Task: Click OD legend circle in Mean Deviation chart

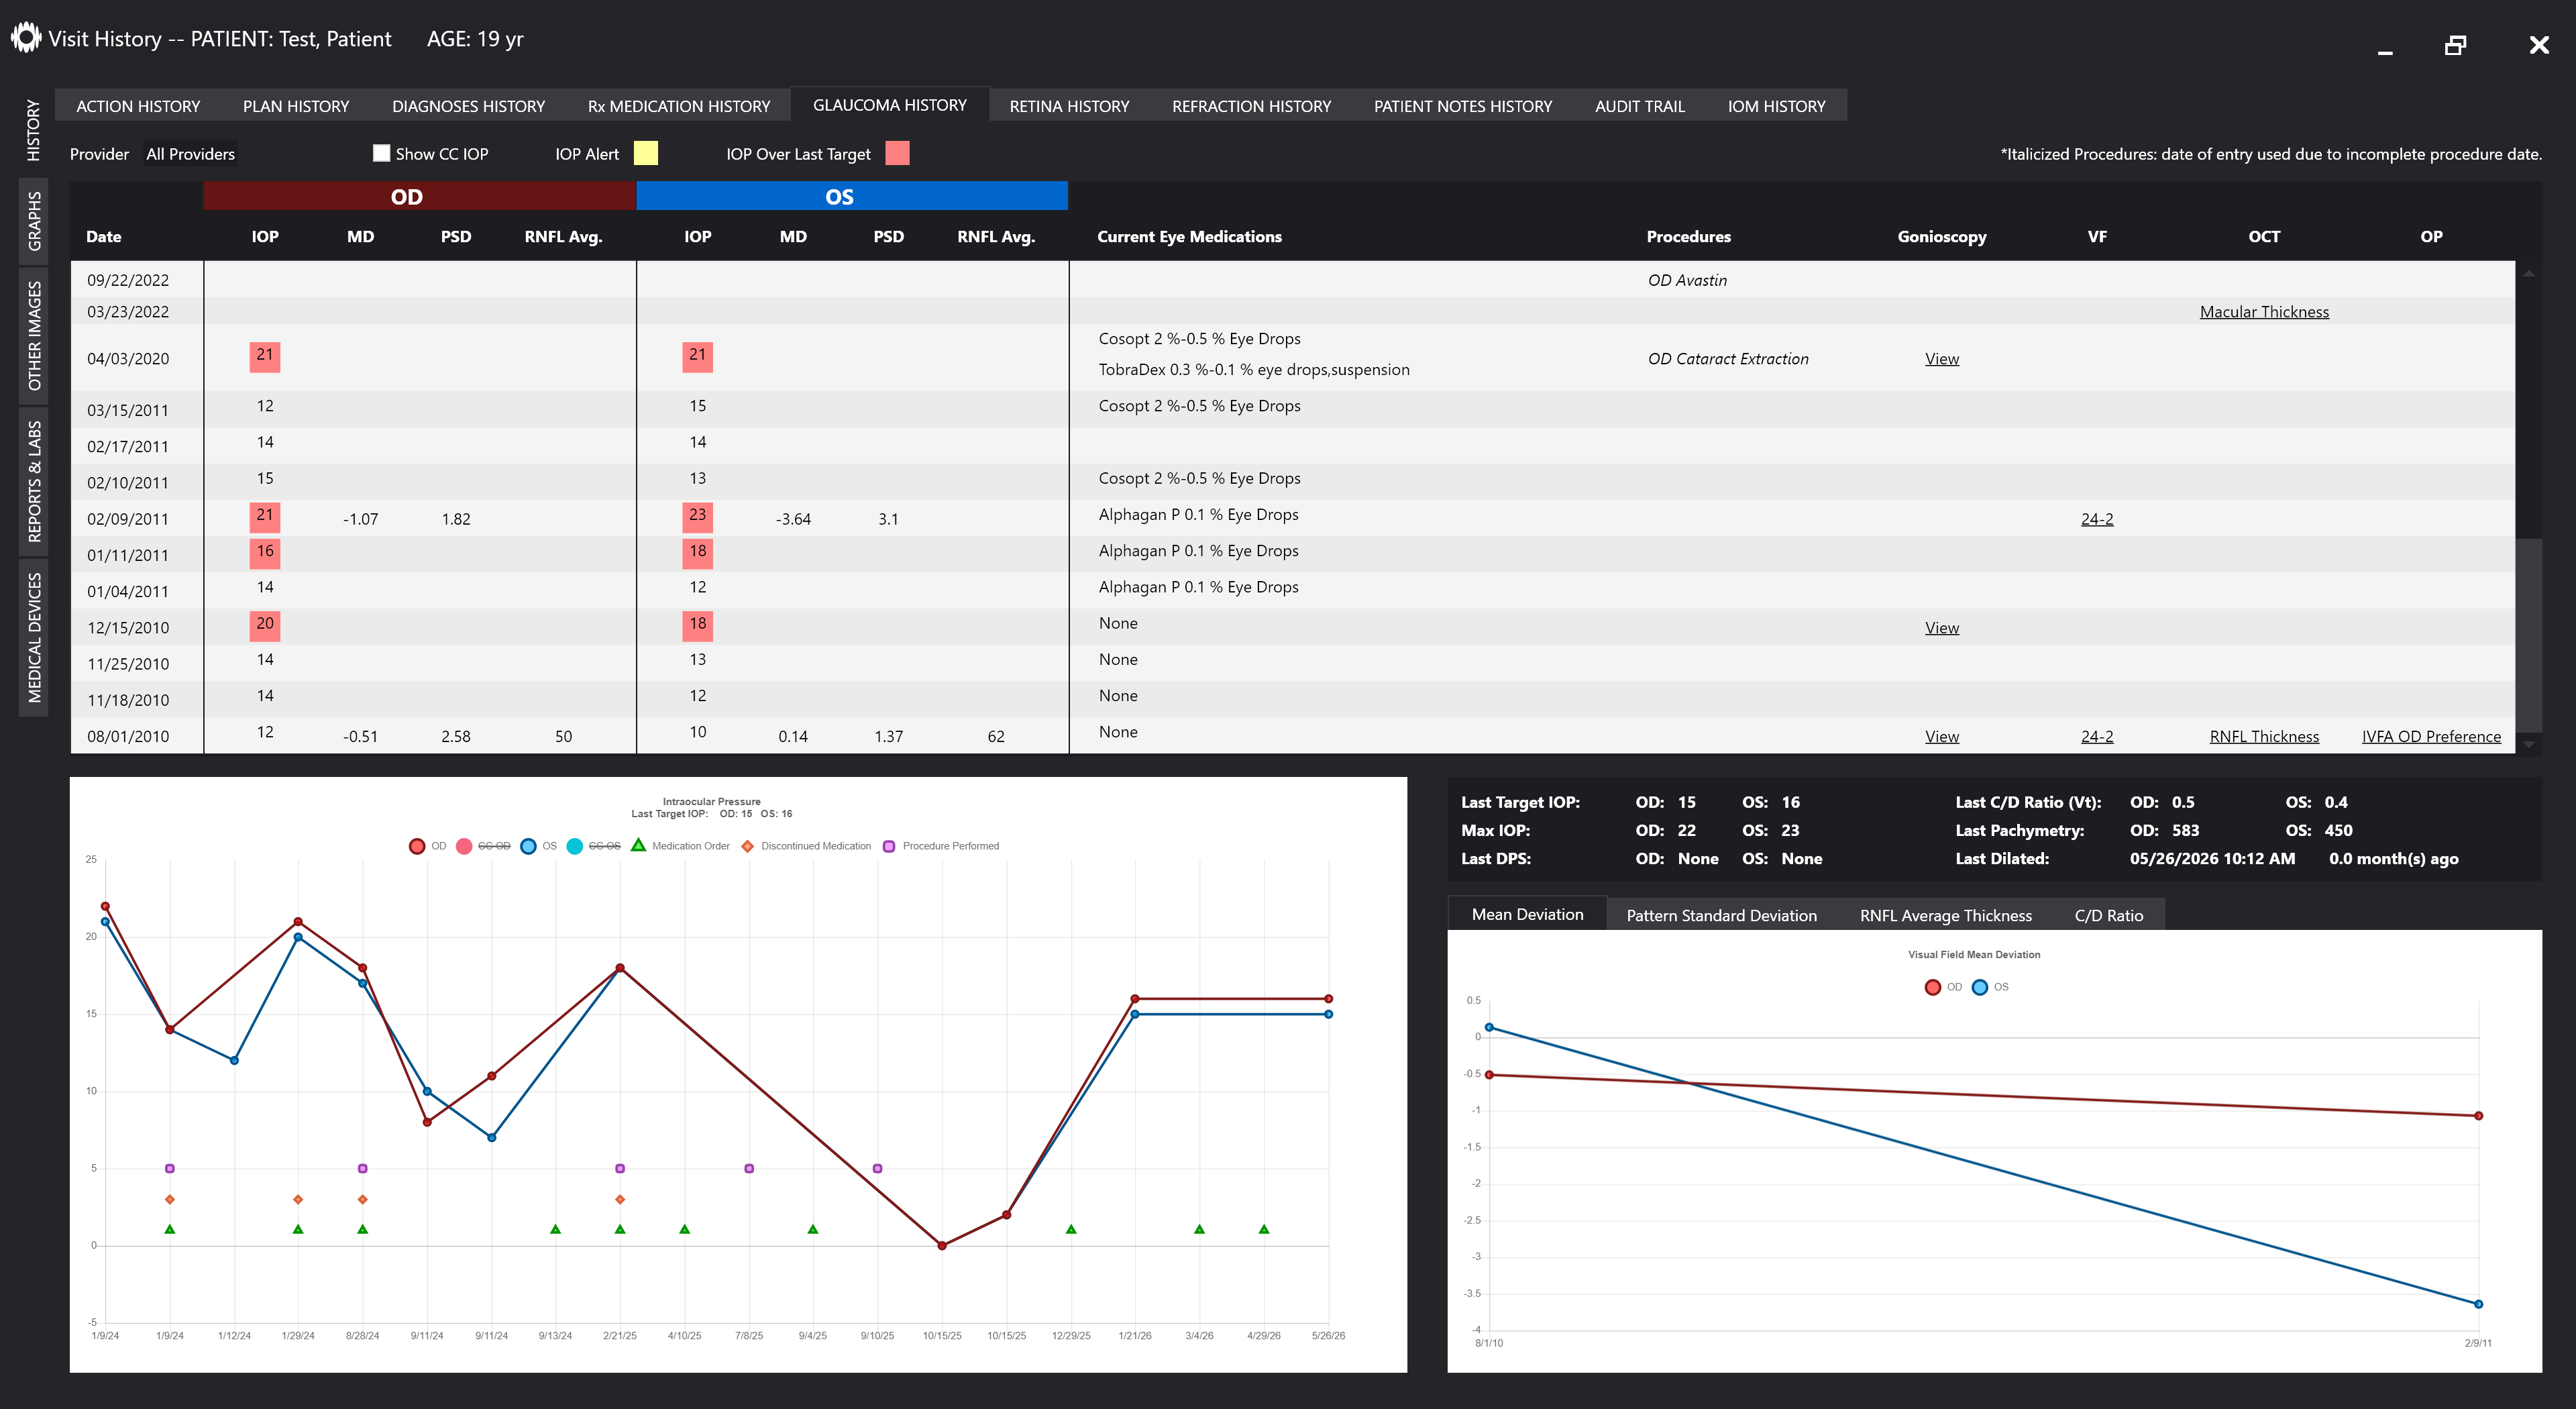Action: coord(1933,987)
